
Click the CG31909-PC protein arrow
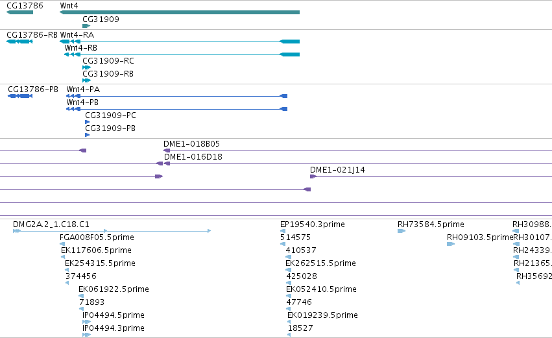pos(88,122)
